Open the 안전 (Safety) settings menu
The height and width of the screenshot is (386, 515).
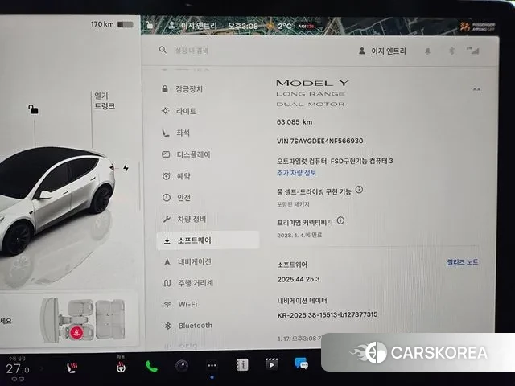176,197
